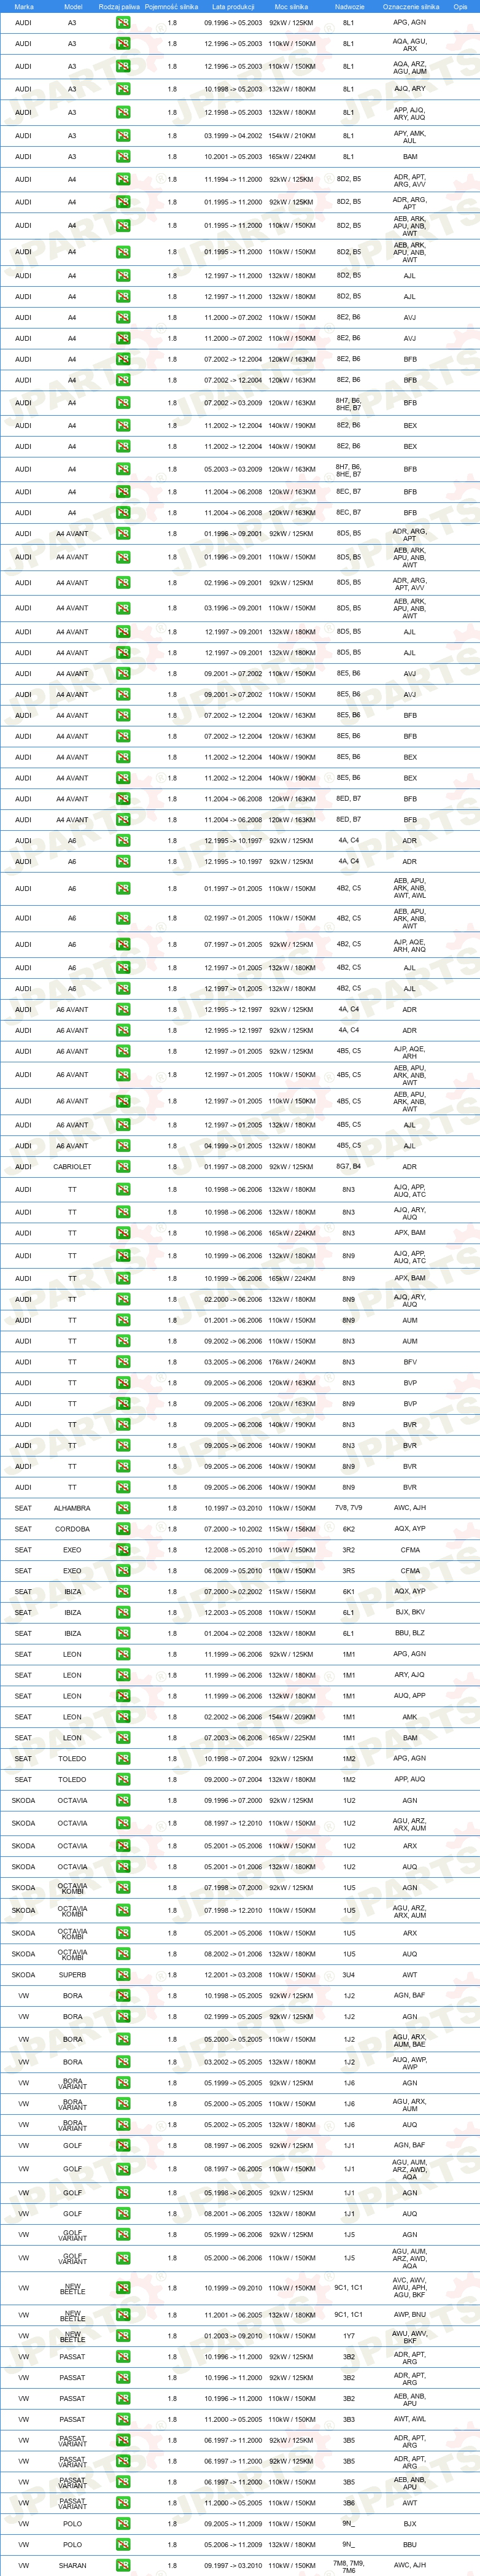This screenshot has width=480, height=2576.
Task: Click fuel icon in VW PASSAT 3B3 row
Action: click(122, 2419)
